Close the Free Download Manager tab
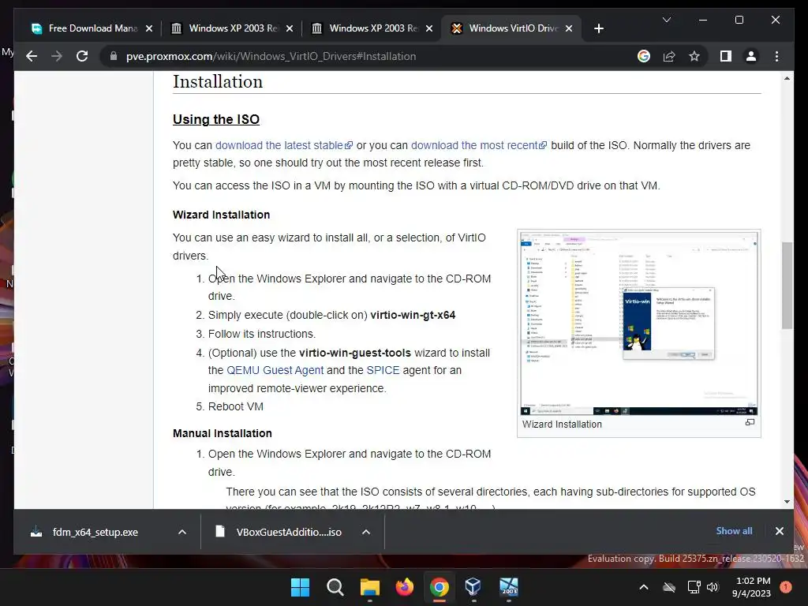The height and width of the screenshot is (606, 808). [x=149, y=28]
